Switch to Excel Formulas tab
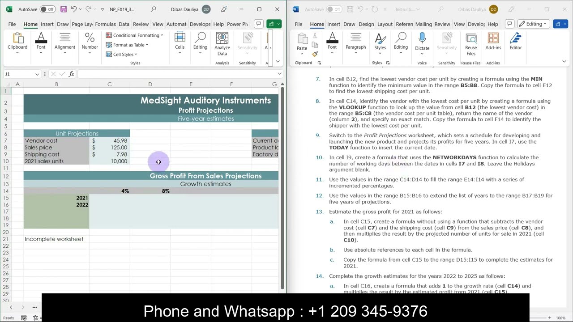Viewport: 573px width, 322px height. pyautogui.click(x=105, y=24)
